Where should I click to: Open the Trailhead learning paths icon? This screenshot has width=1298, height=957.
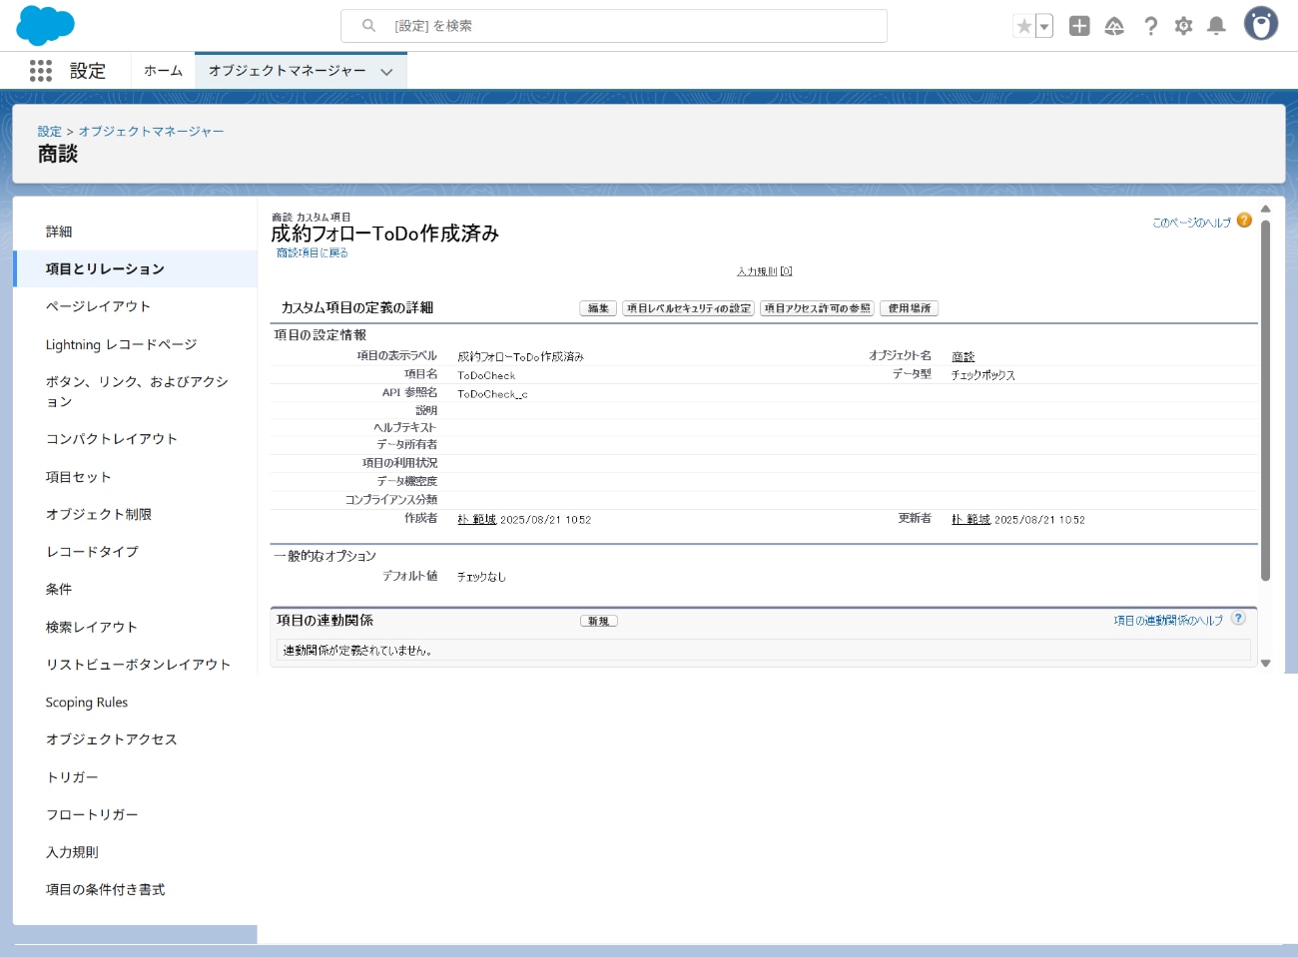1115,25
